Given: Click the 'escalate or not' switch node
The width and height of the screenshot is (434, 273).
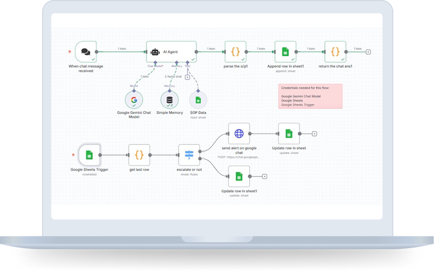Looking at the screenshot, I should pos(189,155).
